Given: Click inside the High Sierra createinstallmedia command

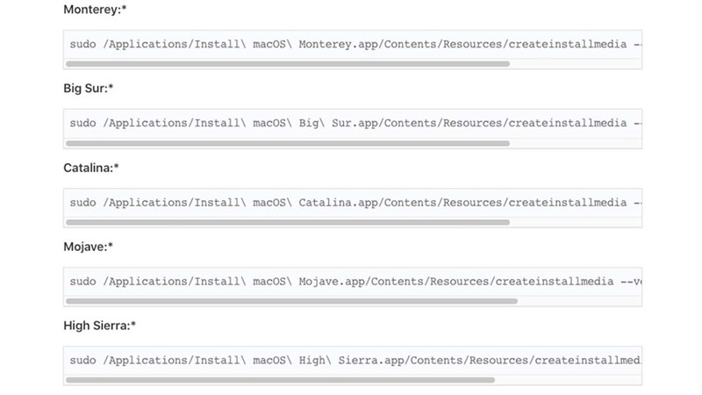Looking at the screenshot, I should [x=351, y=361].
